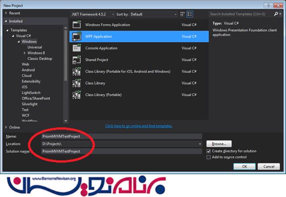This screenshot has height=197, width=286.
Task: Select the Silverlight template category
Action: click(x=29, y=104)
